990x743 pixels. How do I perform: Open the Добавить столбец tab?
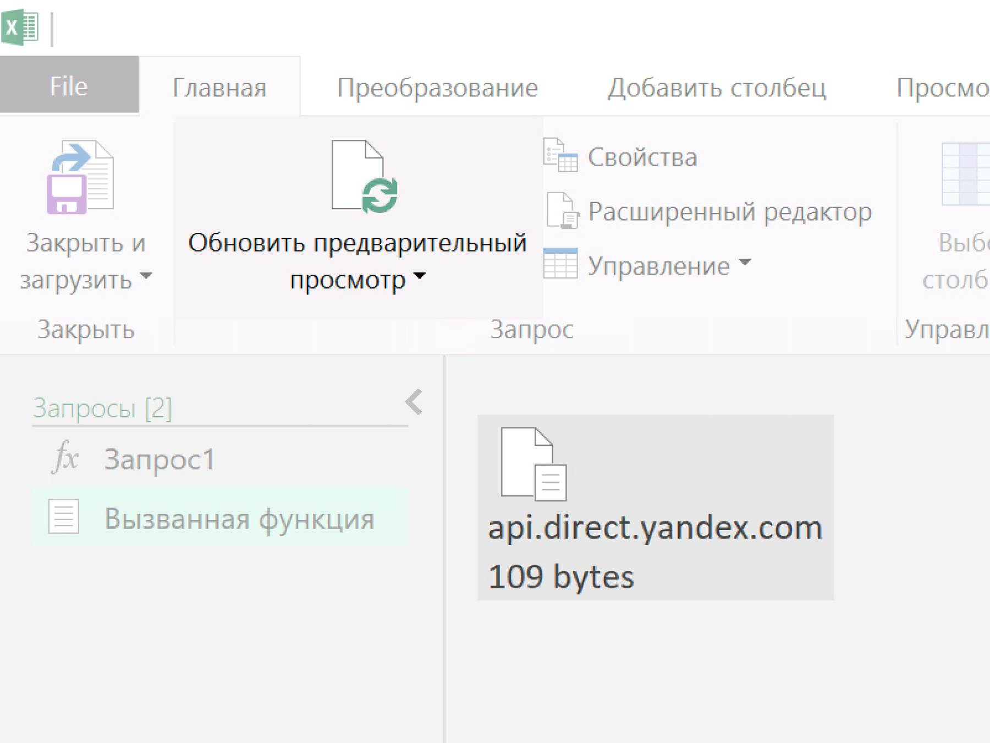click(717, 88)
